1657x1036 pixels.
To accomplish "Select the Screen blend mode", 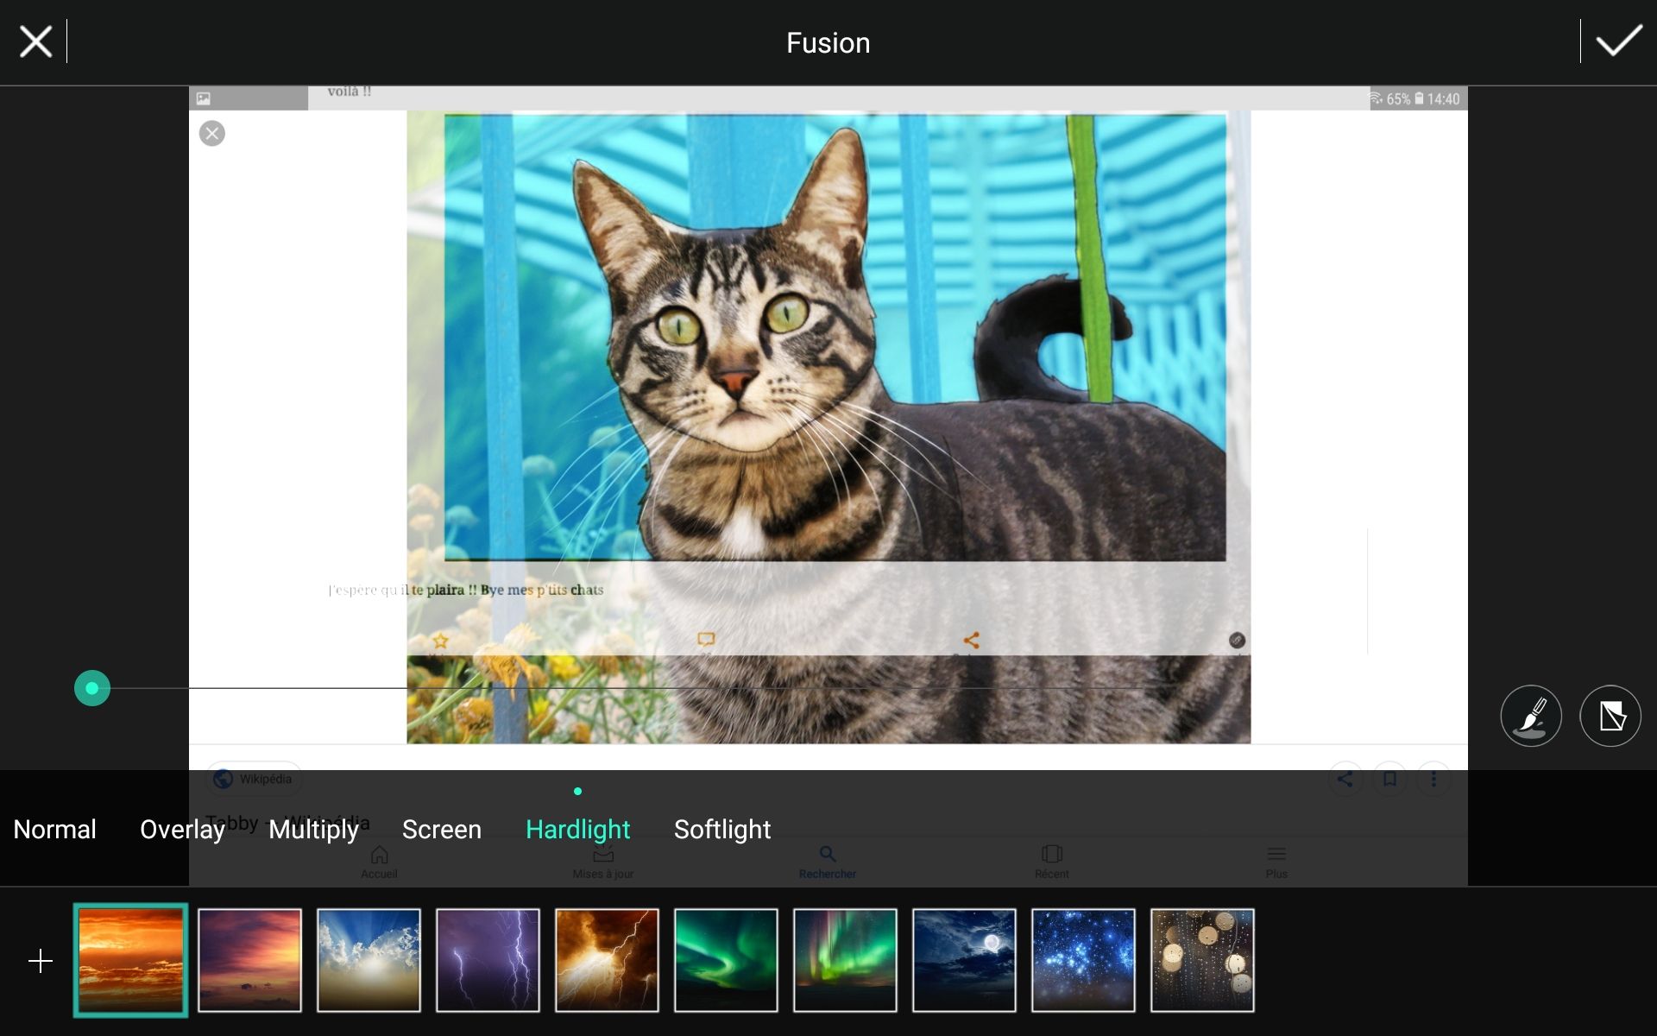I will pyautogui.click(x=442, y=829).
